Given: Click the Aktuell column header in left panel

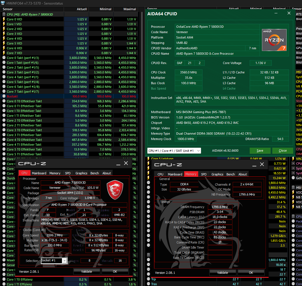Looking at the screenshot, I should [76, 9].
